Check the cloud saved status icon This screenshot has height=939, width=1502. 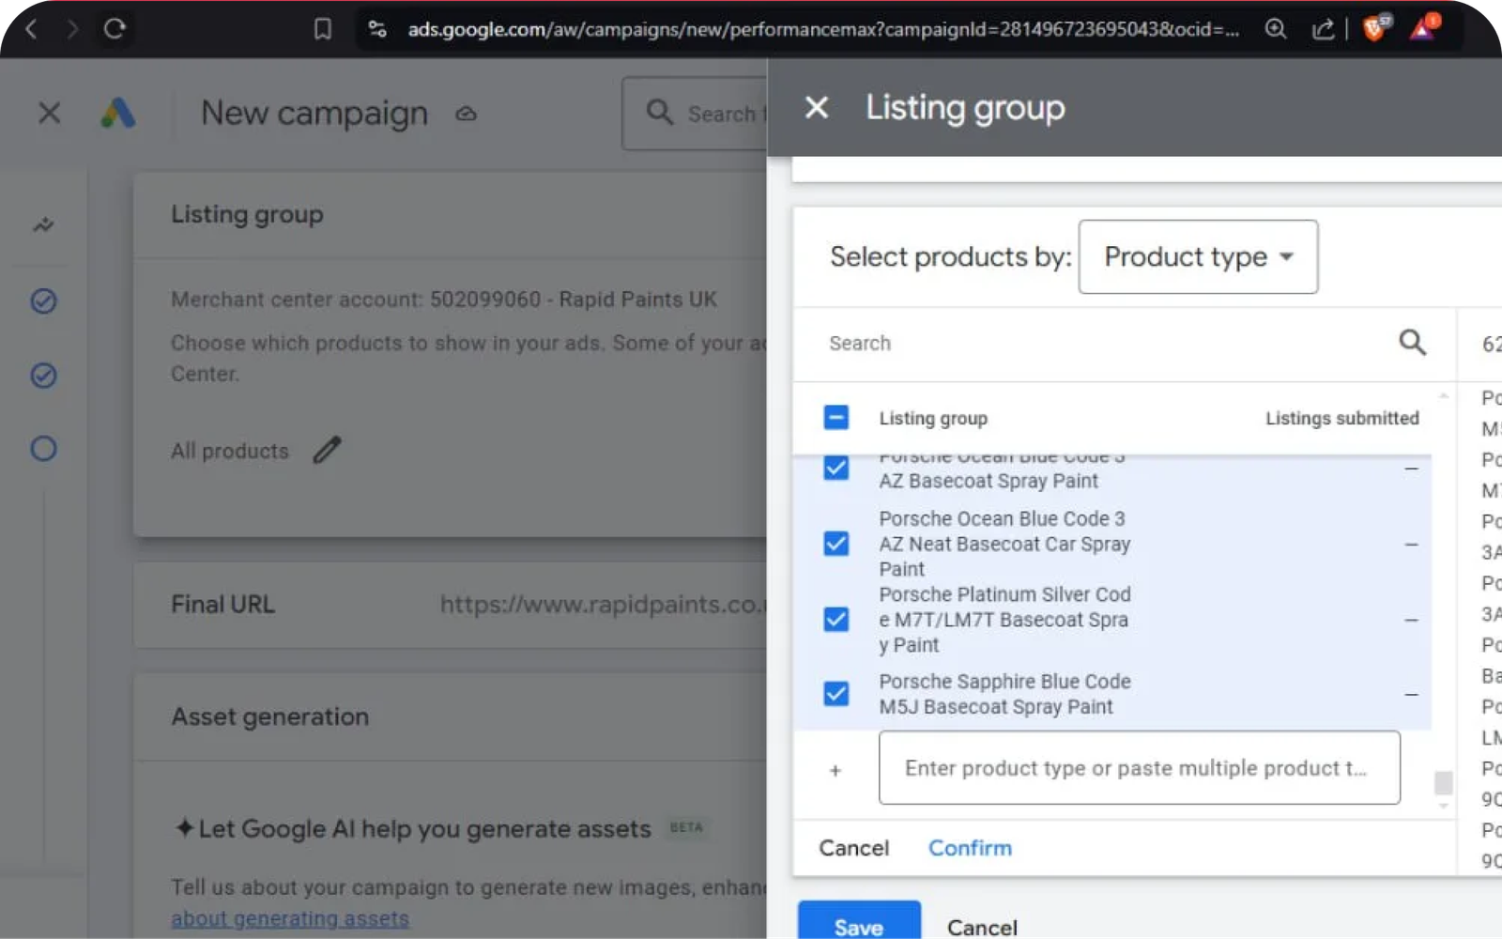(466, 114)
